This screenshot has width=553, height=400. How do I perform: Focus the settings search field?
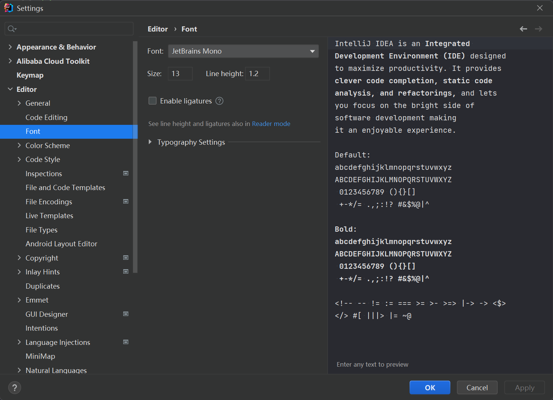click(69, 29)
